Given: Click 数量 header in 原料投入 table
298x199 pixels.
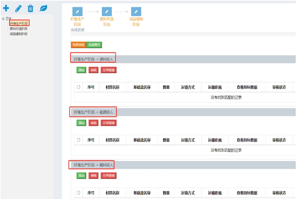Looking at the screenshot, I should [x=166, y=87].
